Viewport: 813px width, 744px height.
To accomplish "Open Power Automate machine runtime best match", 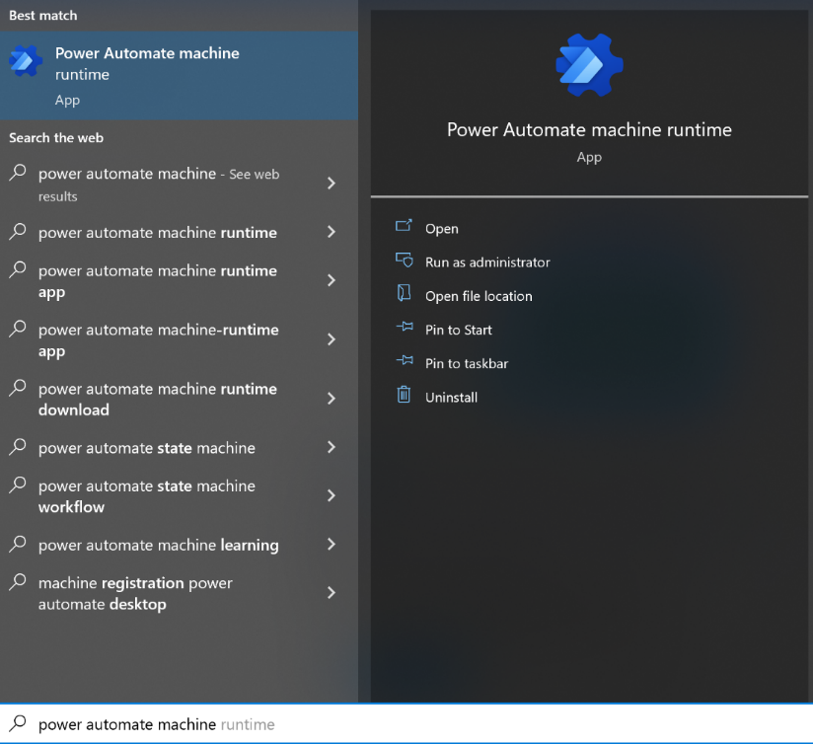I will 179,76.
